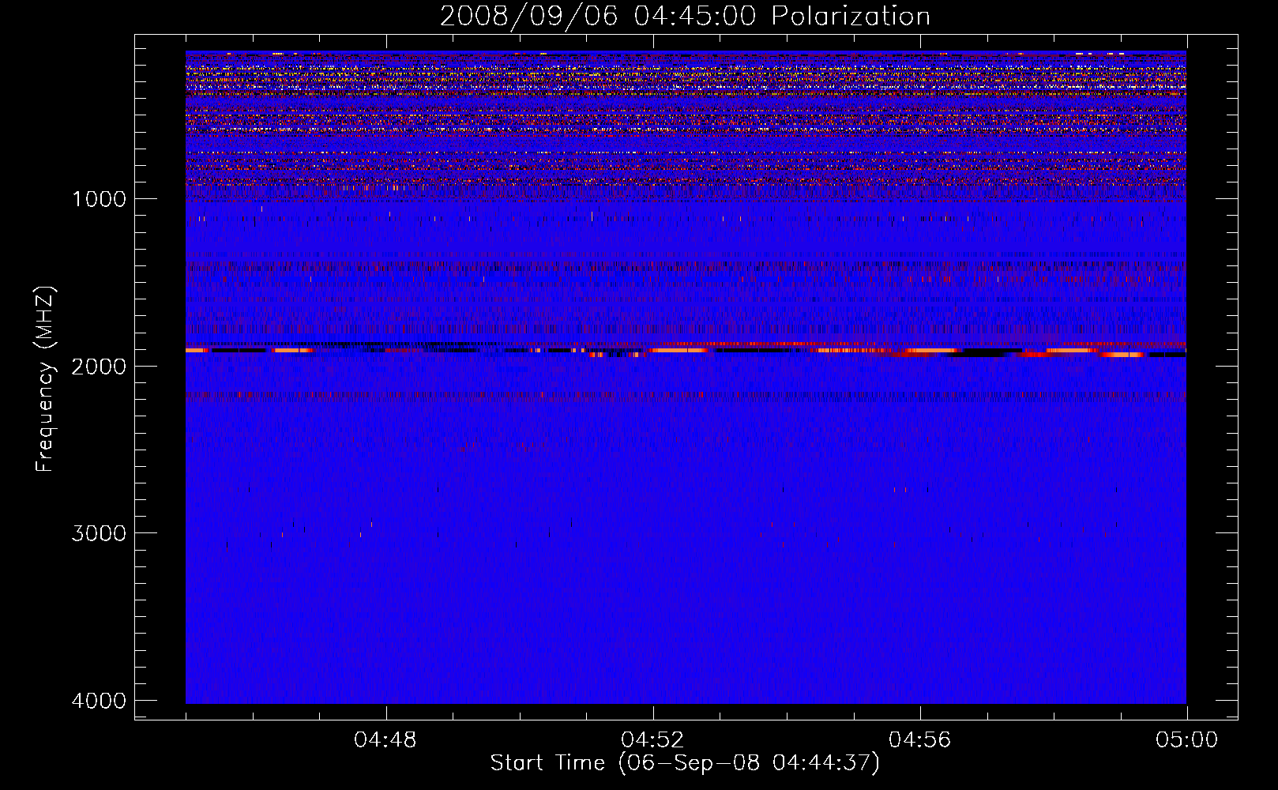The image size is (1278, 790).
Task: Click the bright emission band near 2000 MHz
Action: [x=686, y=350]
